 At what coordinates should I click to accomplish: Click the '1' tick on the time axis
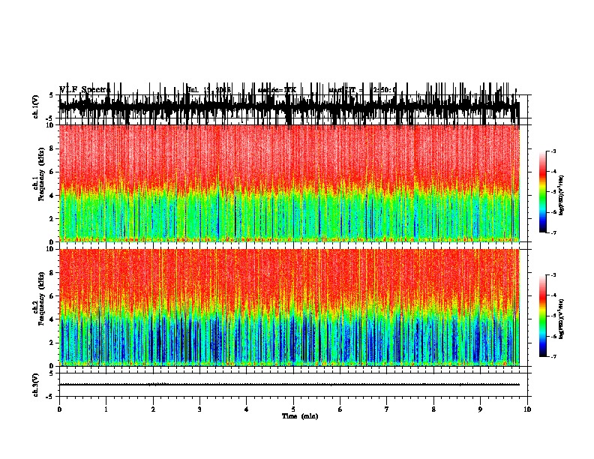pyautogui.click(x=106, y=409)
